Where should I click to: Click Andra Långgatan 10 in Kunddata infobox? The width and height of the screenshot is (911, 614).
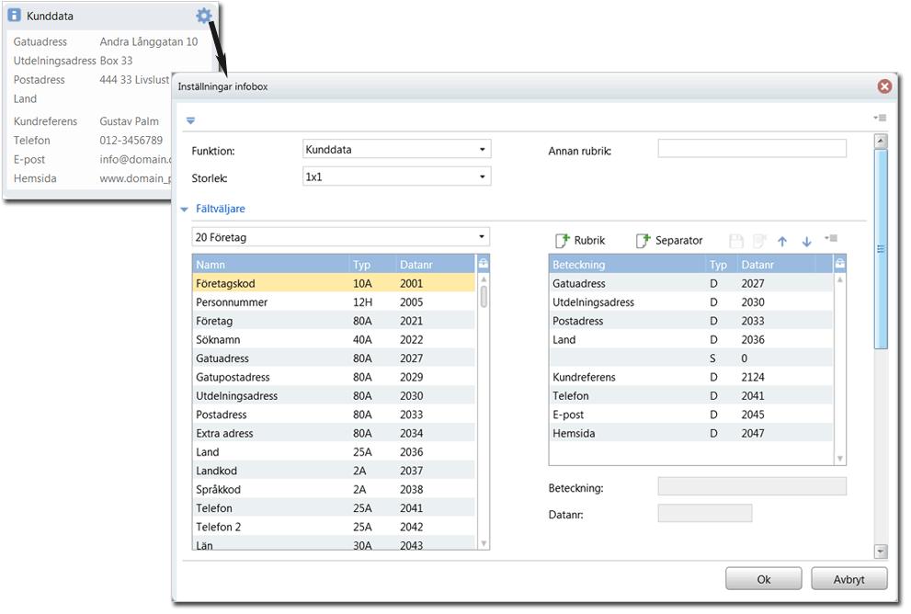coord(149,42)
